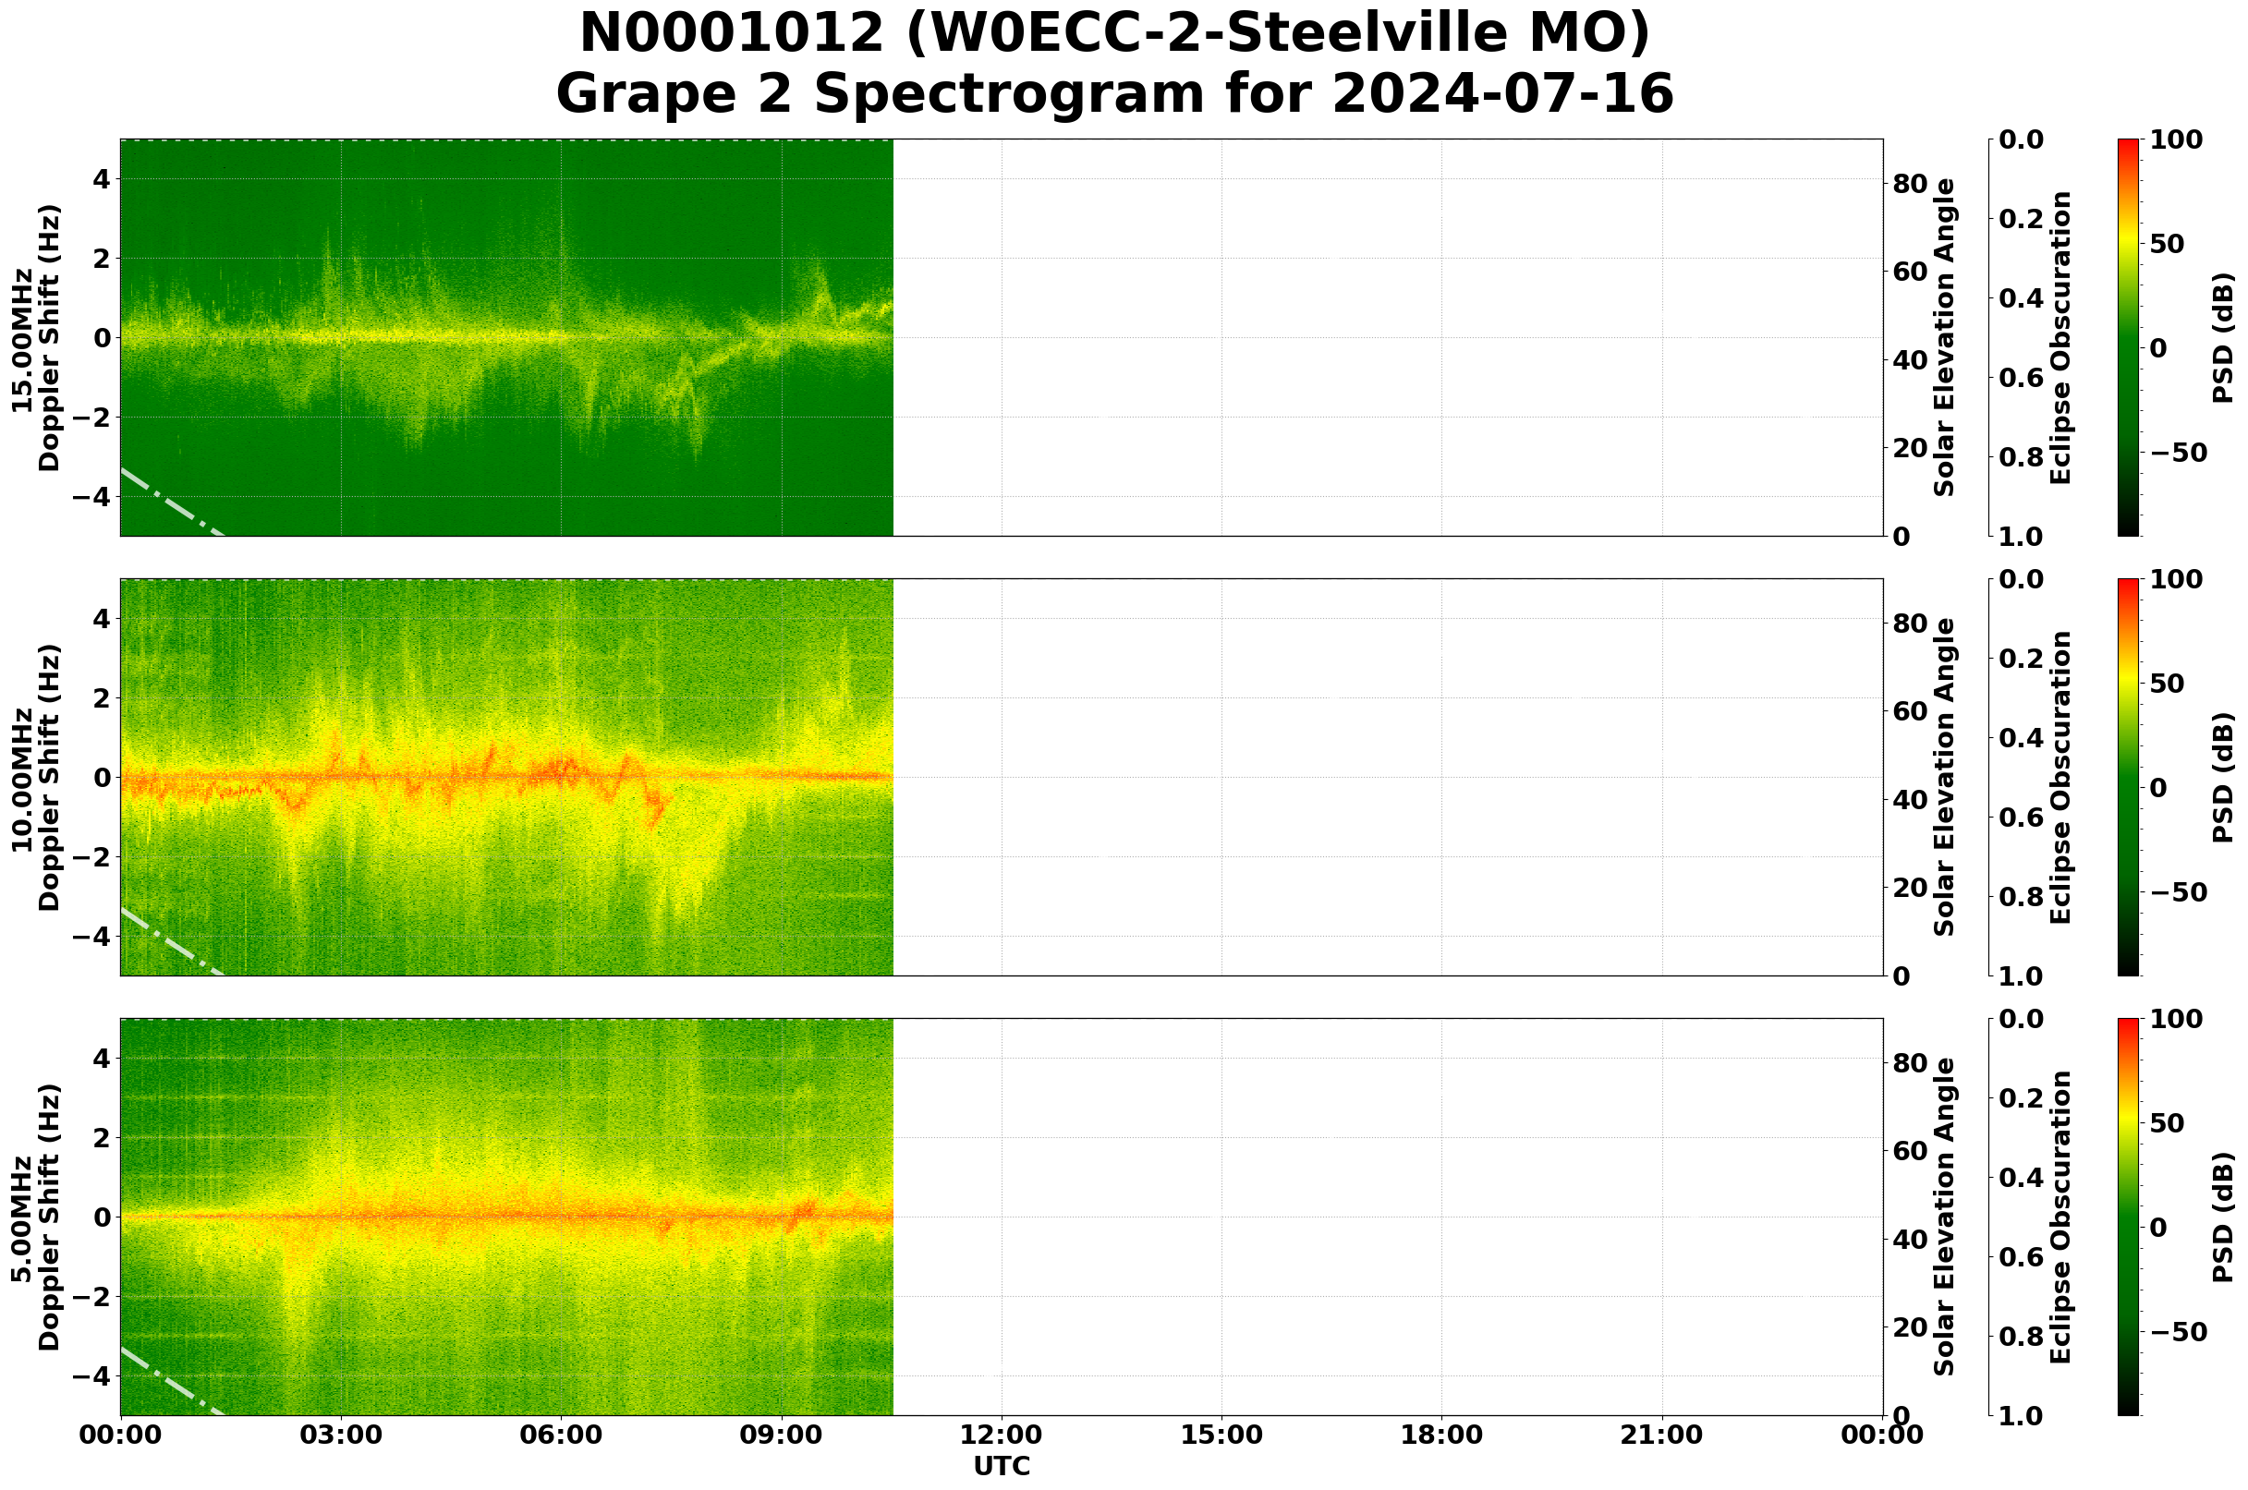
Task: Click Eclipse Obscuration label of 15.00MHz panel
Action: click(x=2060, y=337)
